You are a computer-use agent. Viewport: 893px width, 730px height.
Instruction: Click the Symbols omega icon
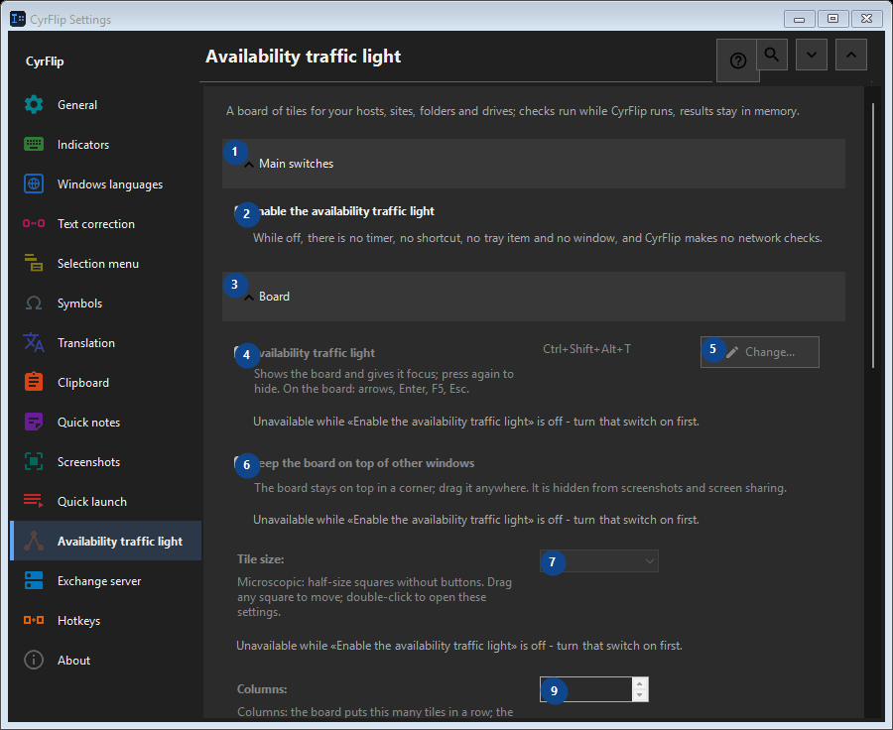click(x=34, y=303)
